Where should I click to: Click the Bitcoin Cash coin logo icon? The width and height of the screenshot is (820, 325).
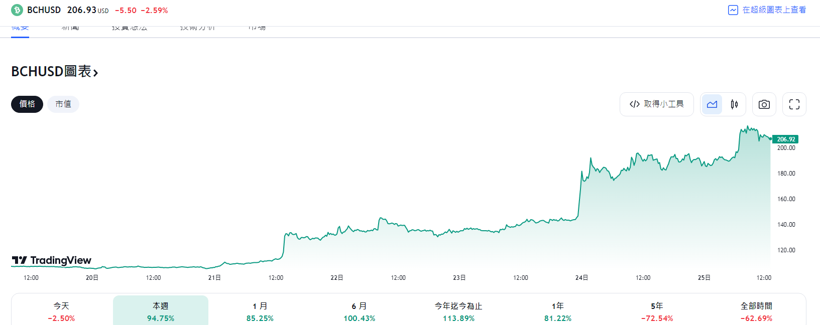[x=17, y=10]
